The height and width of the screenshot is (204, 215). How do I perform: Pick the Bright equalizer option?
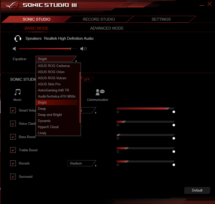tap(57, 103)
